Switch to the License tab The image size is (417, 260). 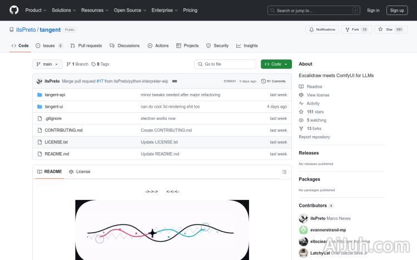tap(80, 172)
